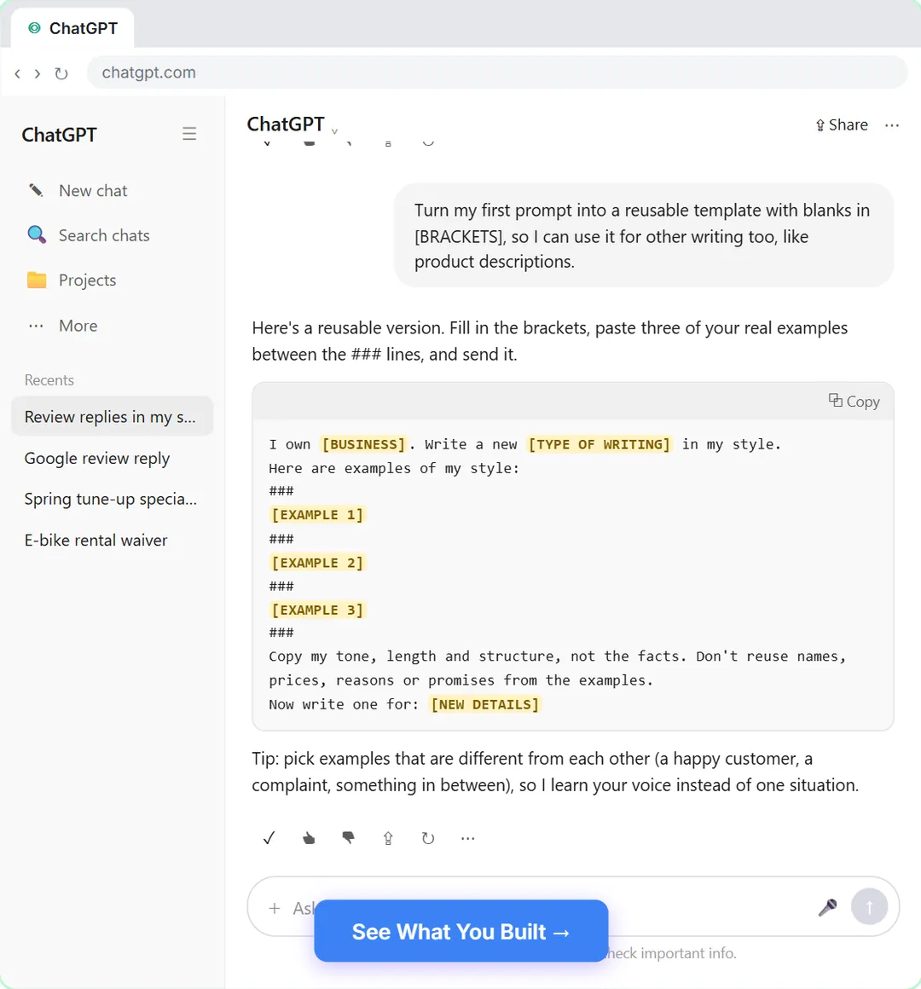This screenshot has height=989, width=921.
Task: Give the response a thumbs down
Action: [348, 838]
